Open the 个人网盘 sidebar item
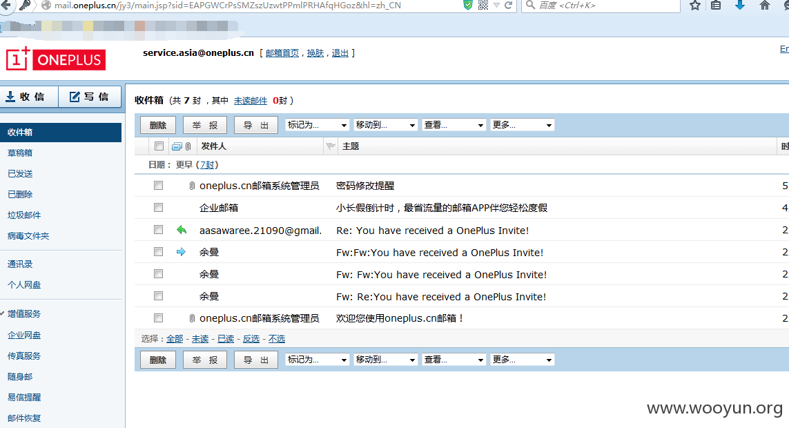This screenshot has height=428, width=789. (24, 284)
